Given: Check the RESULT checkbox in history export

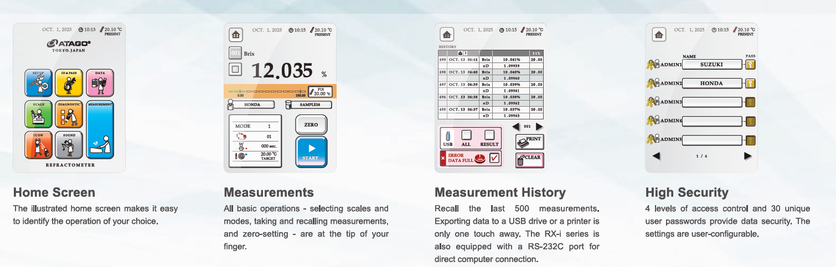Looking at the screenshot, I should pyautogui.click(x=489, y=135).
